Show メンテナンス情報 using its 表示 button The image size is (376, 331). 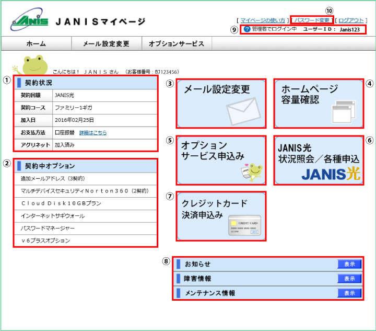(349, 293)
